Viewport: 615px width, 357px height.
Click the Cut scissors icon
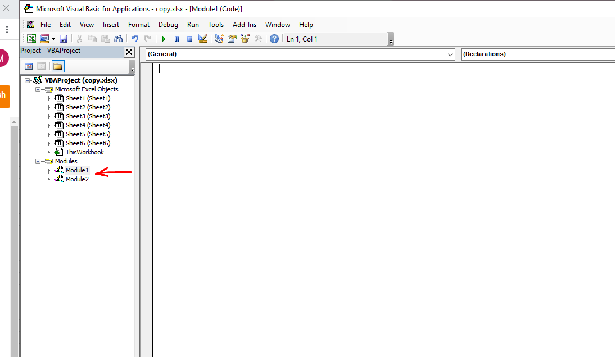click(x=79, y=39)
